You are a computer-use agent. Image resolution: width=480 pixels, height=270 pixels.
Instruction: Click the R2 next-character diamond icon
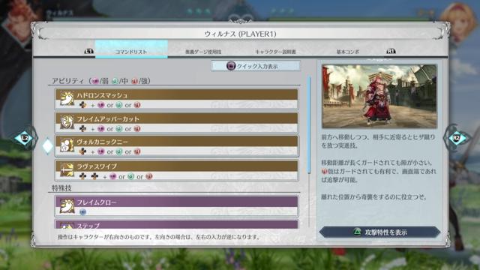456,138
